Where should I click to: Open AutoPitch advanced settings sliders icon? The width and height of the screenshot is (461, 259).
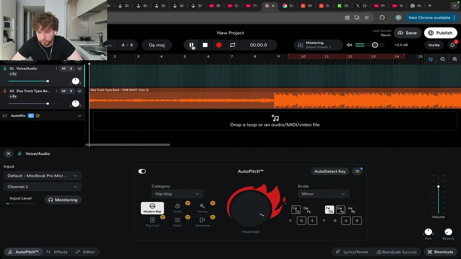click(357, 171)
